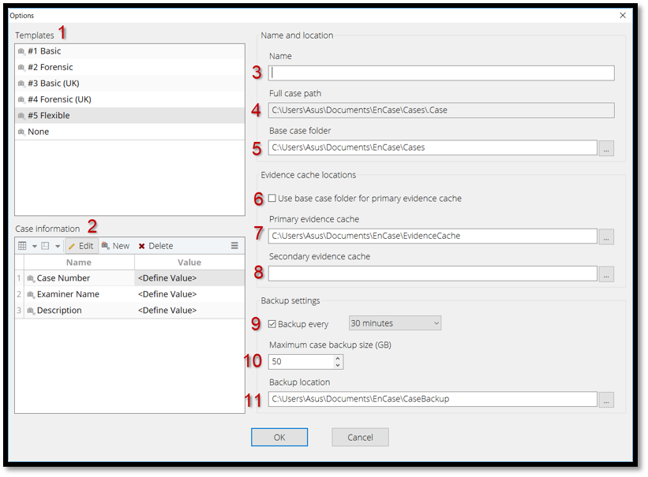Increase maximum case backup size with up arrow
648x477 pixels.
point(338,358)
